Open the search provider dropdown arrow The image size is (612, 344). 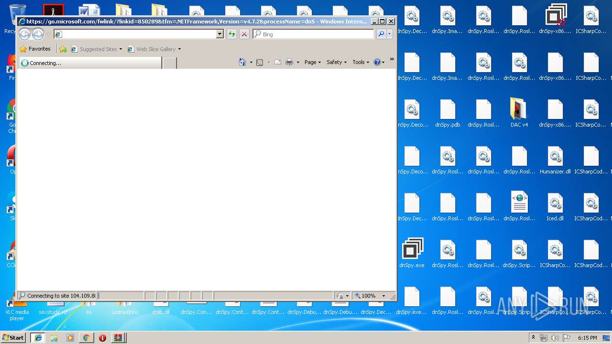click(390, 34)
